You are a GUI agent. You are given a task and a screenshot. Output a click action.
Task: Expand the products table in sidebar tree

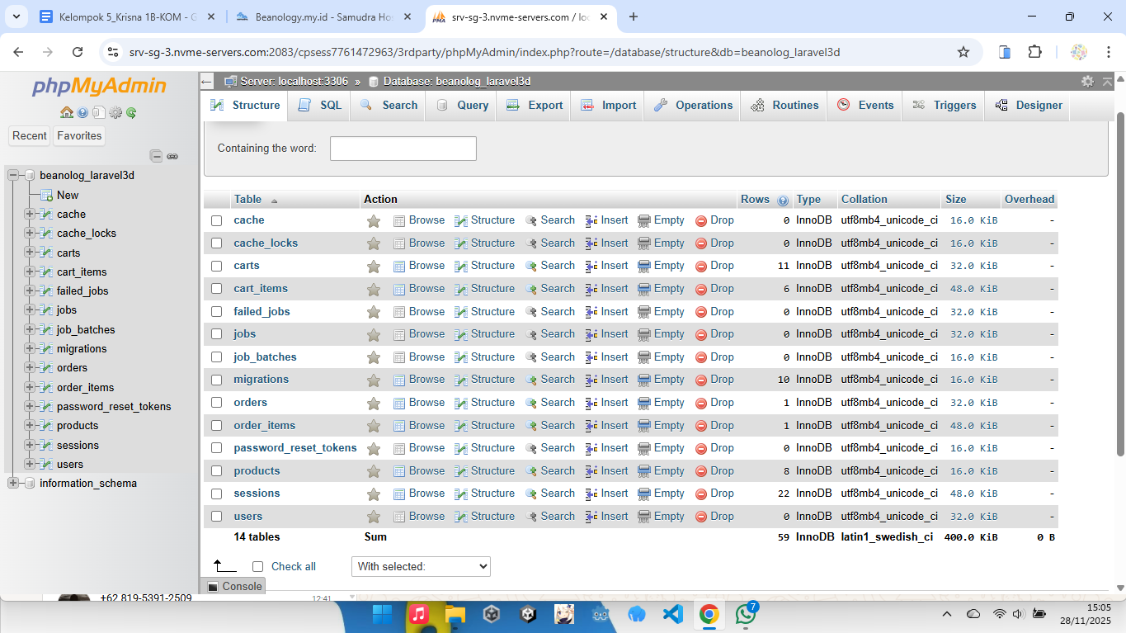coord(30,426)
